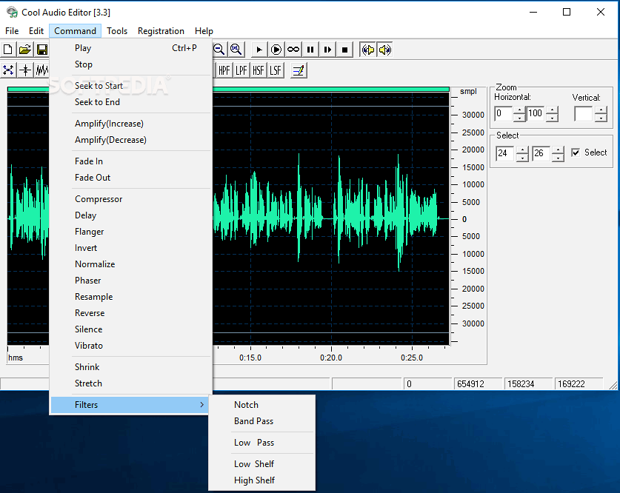Click the vertical compress arrows icon
620x493 pixels.
click(25, 70)
